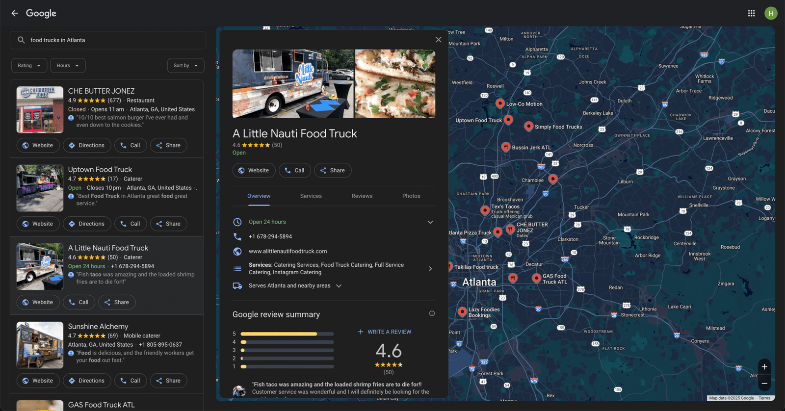The height and width of the screenshot is (411, 785).
Task: Click Website in the details panel
Action: pos(254,171)
